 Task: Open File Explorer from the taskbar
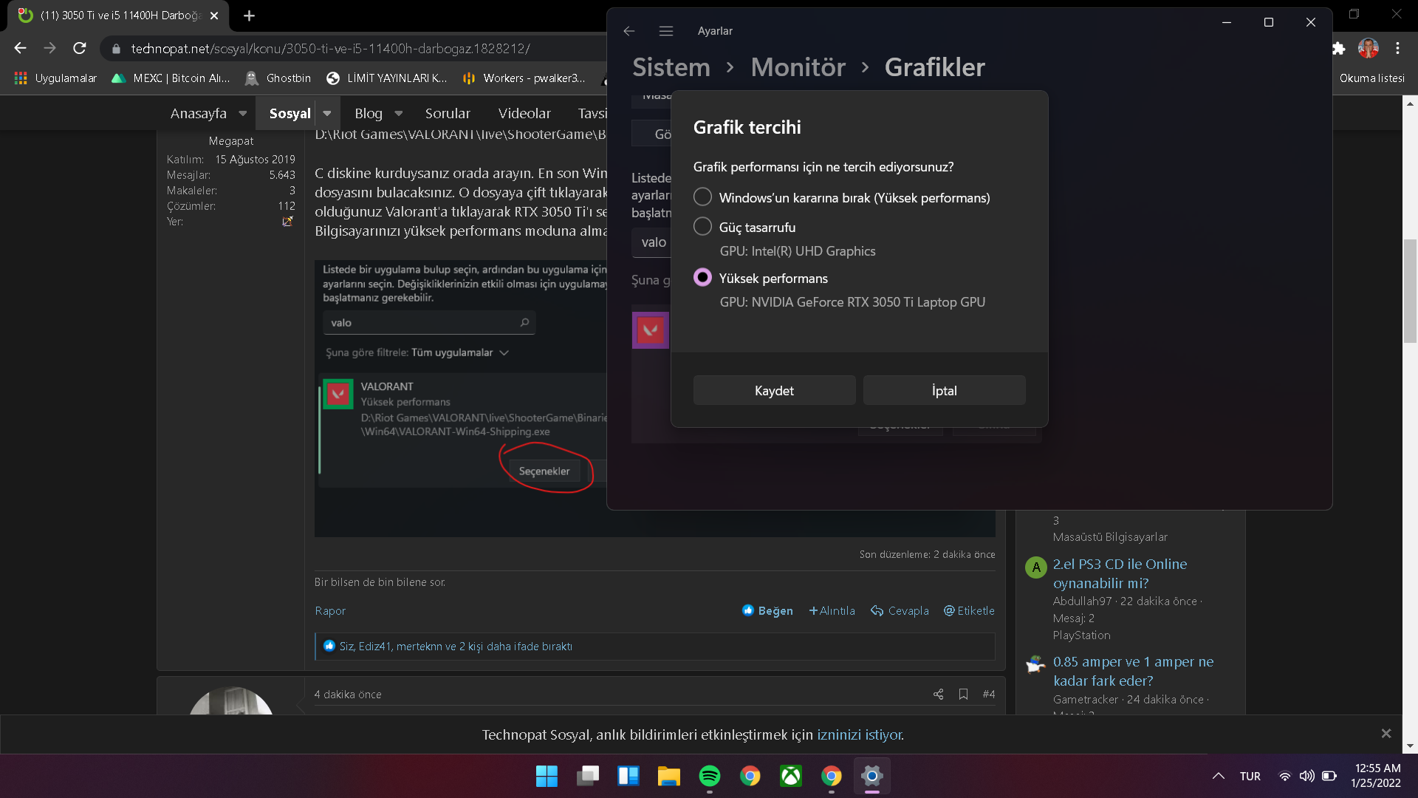tap(668, 776)
